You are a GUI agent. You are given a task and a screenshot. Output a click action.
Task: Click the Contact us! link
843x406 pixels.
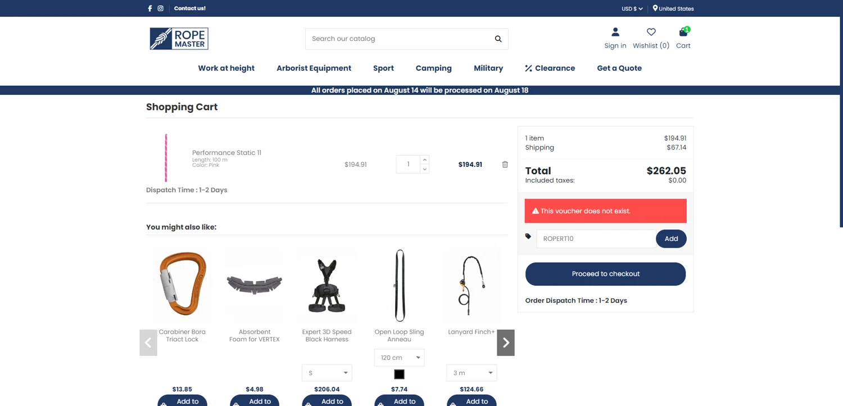pyautogui.click(x=190, y=8)
